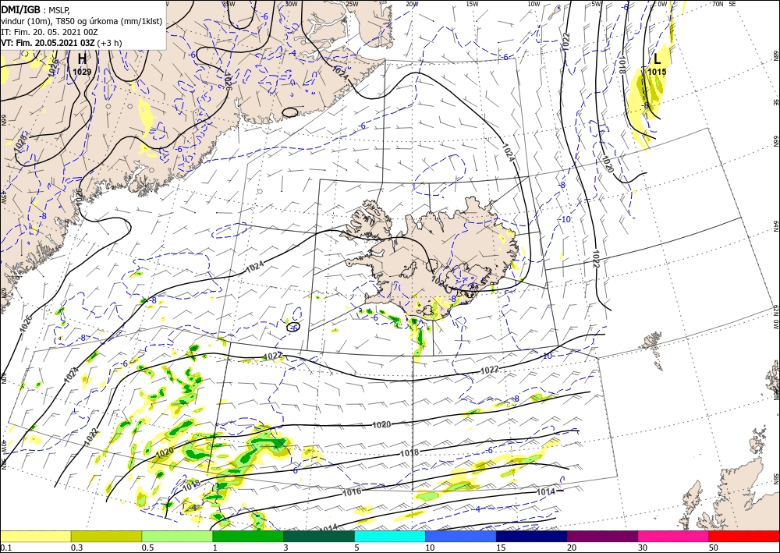Click the 10W longitude label at top
This screenshot has width=780, height=553.
point(534,4)
